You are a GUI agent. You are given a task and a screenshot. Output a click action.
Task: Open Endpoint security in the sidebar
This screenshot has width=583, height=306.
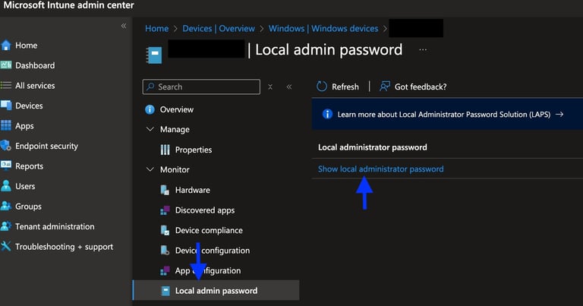(x=46, y=146)
